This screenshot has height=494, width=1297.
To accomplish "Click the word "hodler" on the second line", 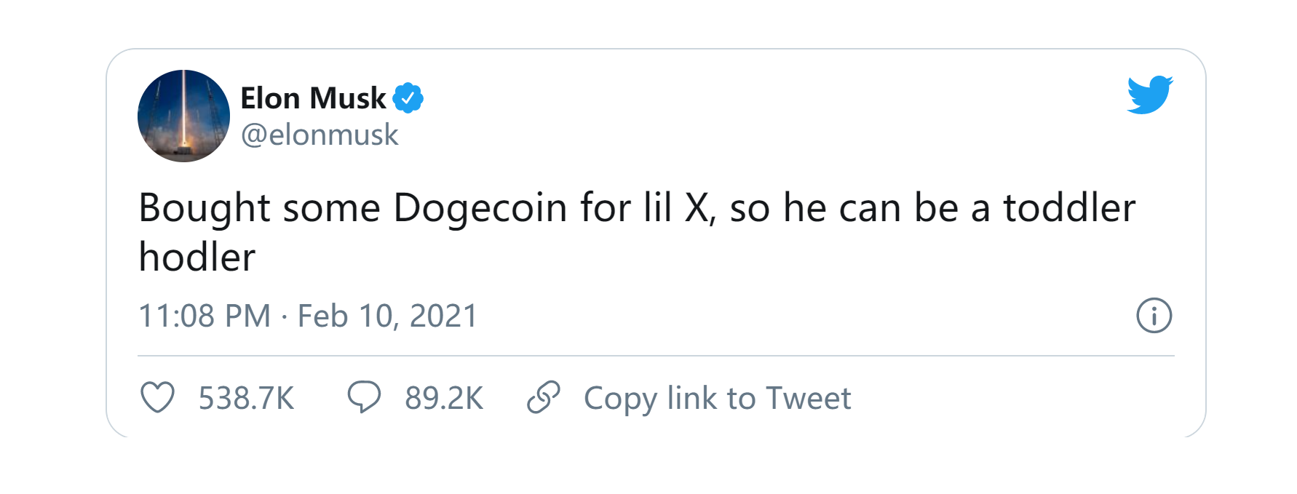I will coord(197,258).
